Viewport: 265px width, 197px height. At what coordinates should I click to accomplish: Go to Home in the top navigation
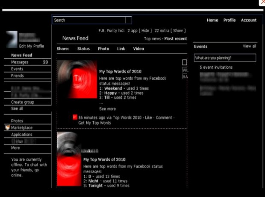[212, 20]
